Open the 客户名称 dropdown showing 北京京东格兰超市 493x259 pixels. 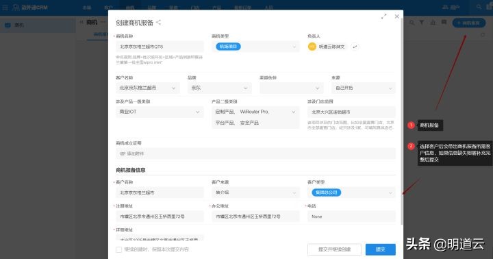tap(148, 88)
